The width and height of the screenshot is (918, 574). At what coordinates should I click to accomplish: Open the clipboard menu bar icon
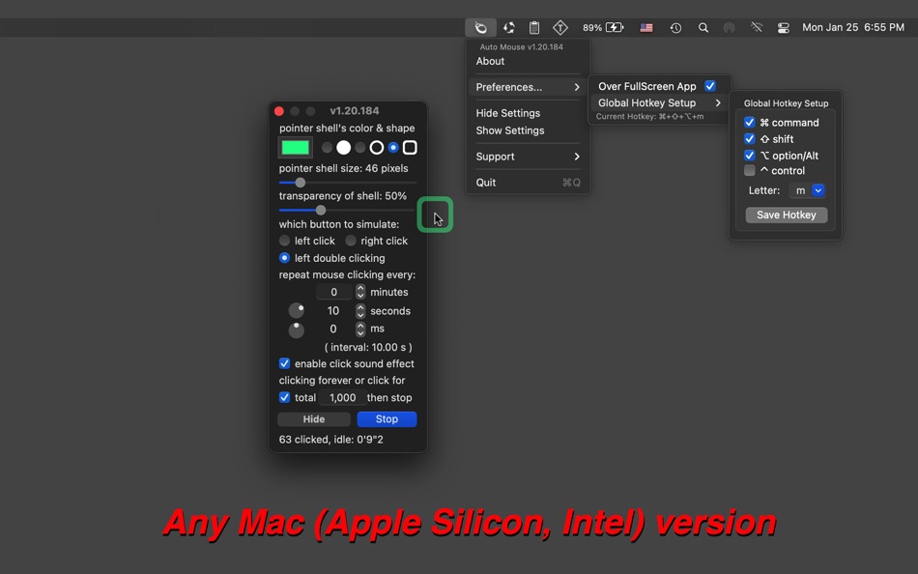(x=534, y=27)
